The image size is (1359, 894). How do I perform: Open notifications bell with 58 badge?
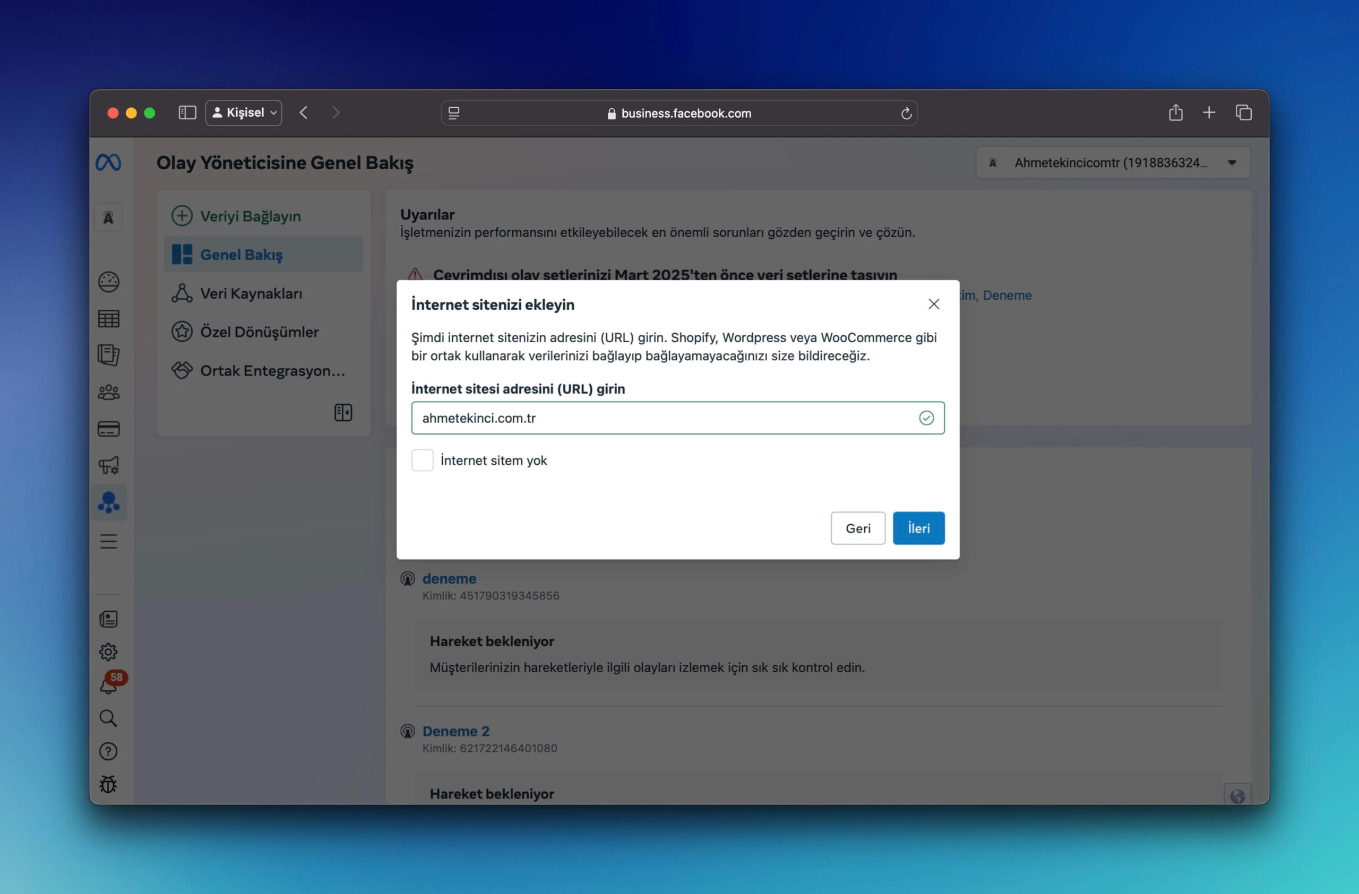pos(108,684)
